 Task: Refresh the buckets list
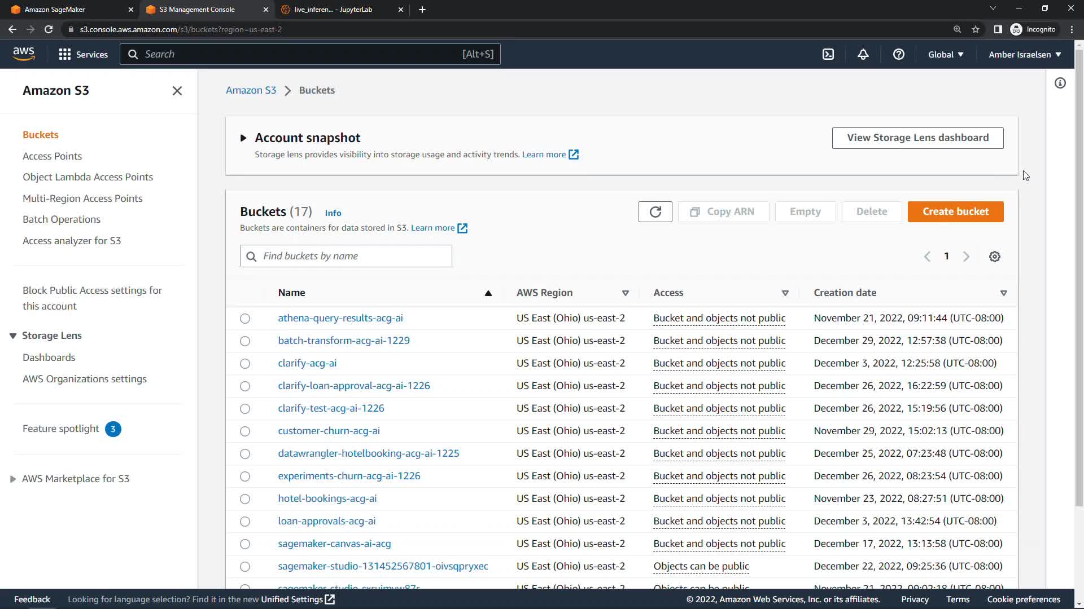(655, 211)
